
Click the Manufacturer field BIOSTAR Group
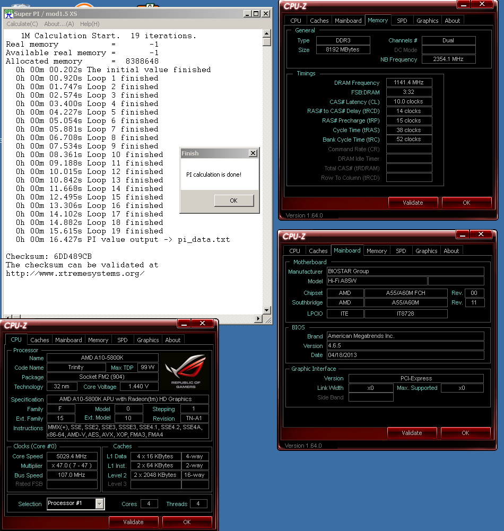tap(405, 271)
